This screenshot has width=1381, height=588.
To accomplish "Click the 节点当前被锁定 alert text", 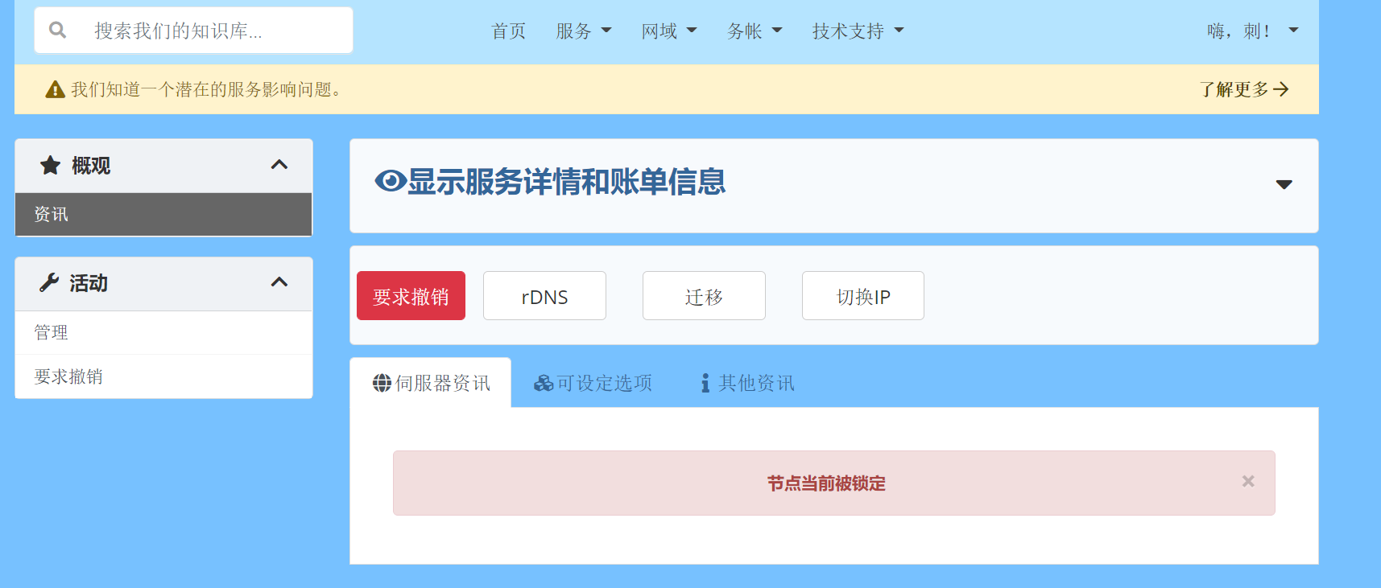I will pyautogui.click(x=826, y=483).
